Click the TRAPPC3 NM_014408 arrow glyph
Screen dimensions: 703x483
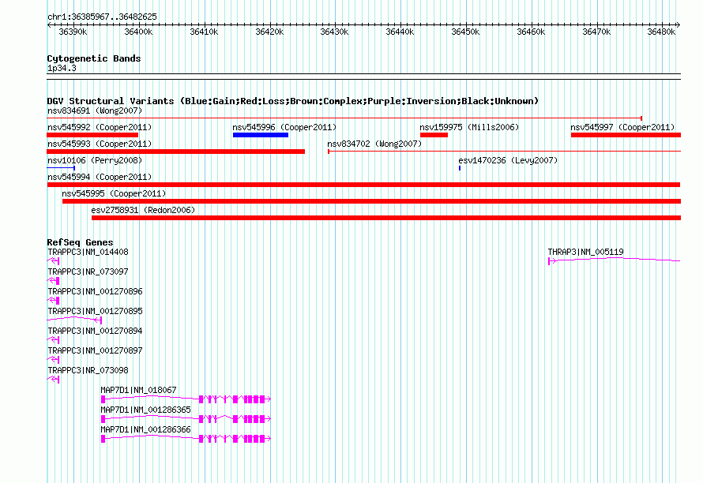pyautogui.click(x=54, y=261)
